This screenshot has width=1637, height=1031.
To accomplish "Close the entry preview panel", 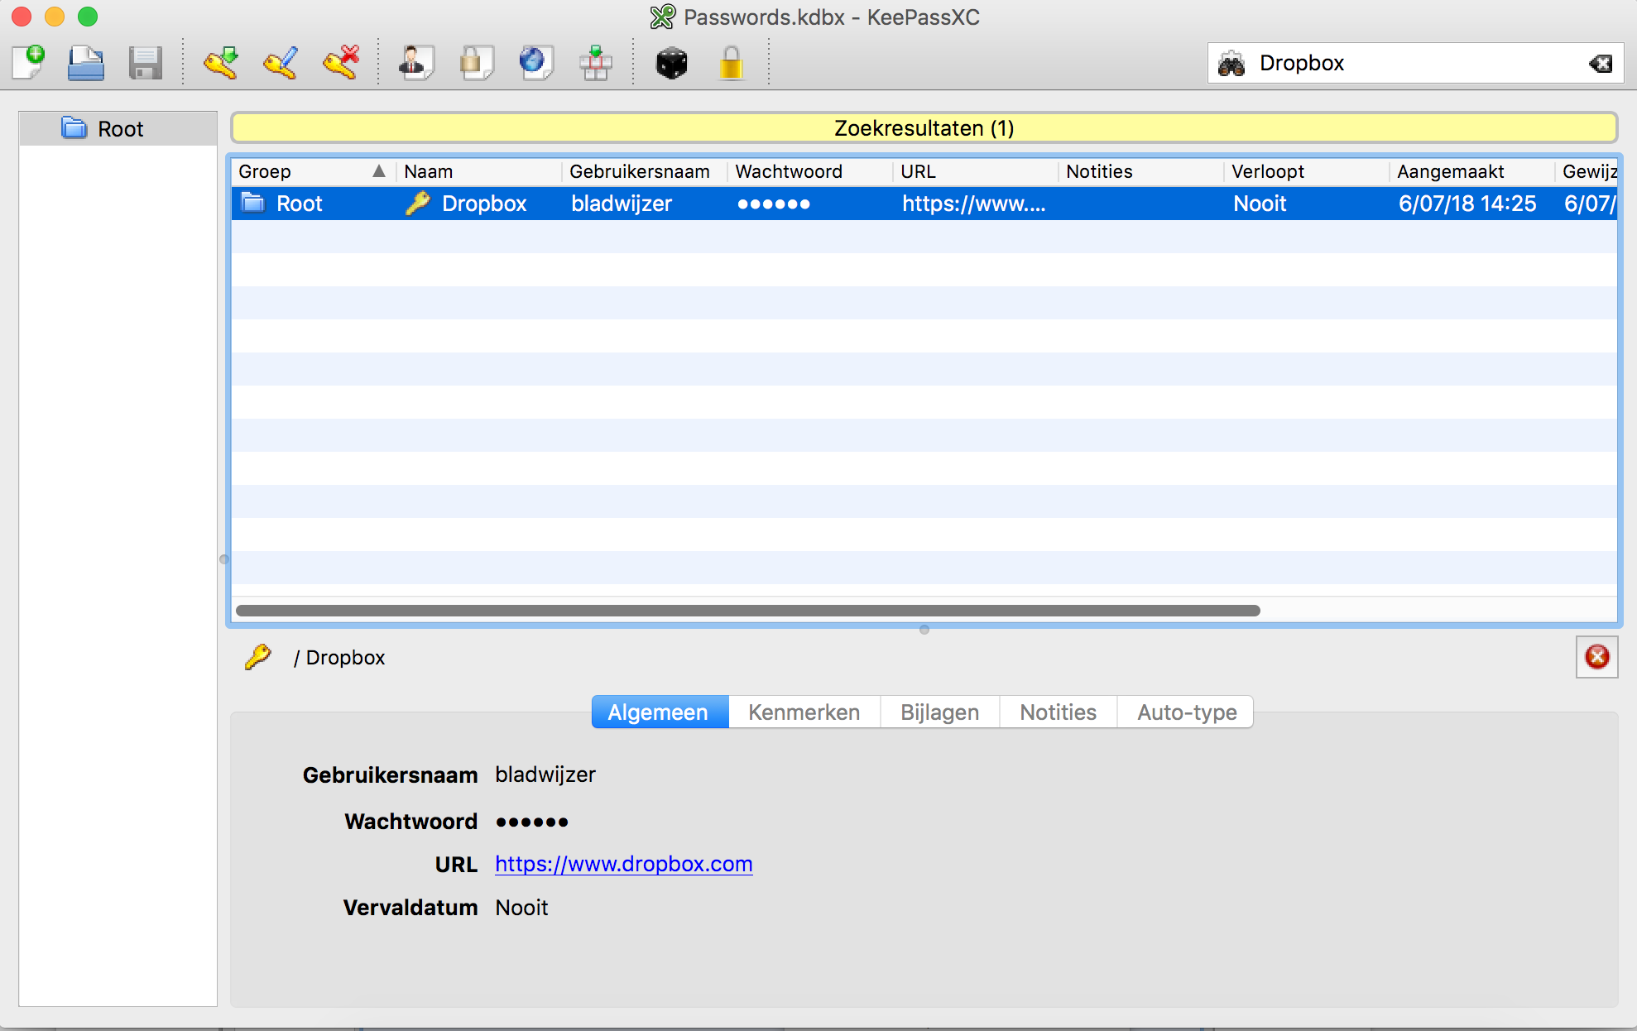I will pos(1596,657).
